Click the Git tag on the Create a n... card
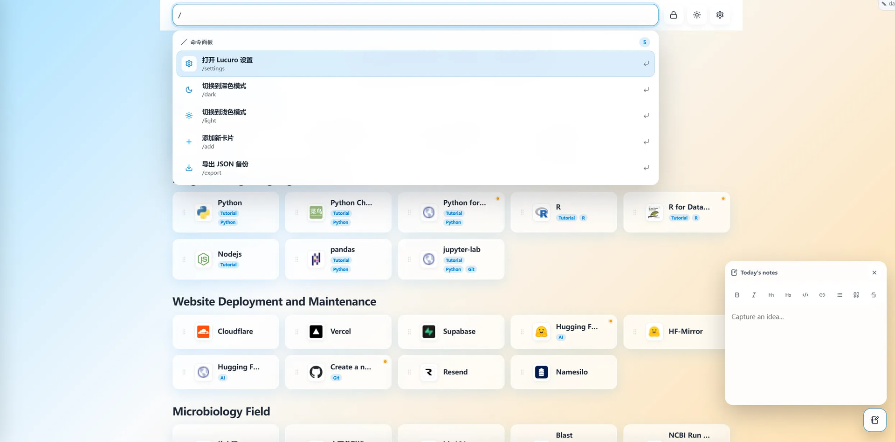 (x=336, y=378)
